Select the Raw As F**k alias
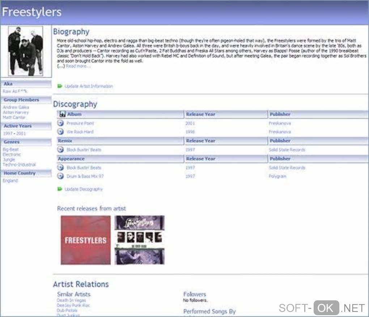This screenshot has width=369, height=317. [x=15, y=91]
